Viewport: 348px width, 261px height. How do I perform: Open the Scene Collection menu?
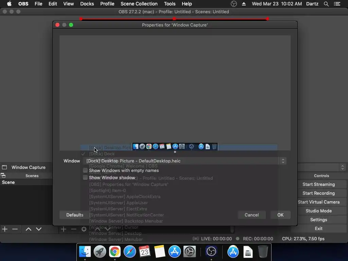(139, 4)
